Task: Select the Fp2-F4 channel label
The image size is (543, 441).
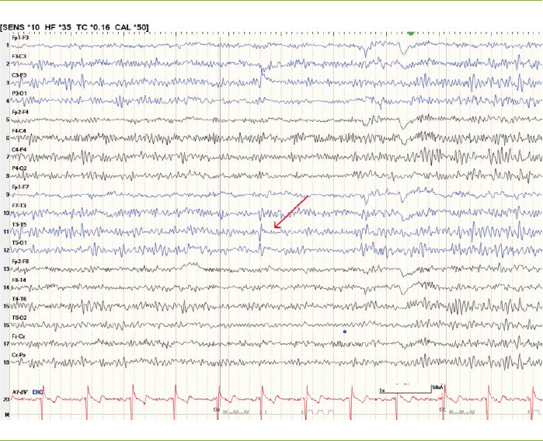Action: pos(20,112)
